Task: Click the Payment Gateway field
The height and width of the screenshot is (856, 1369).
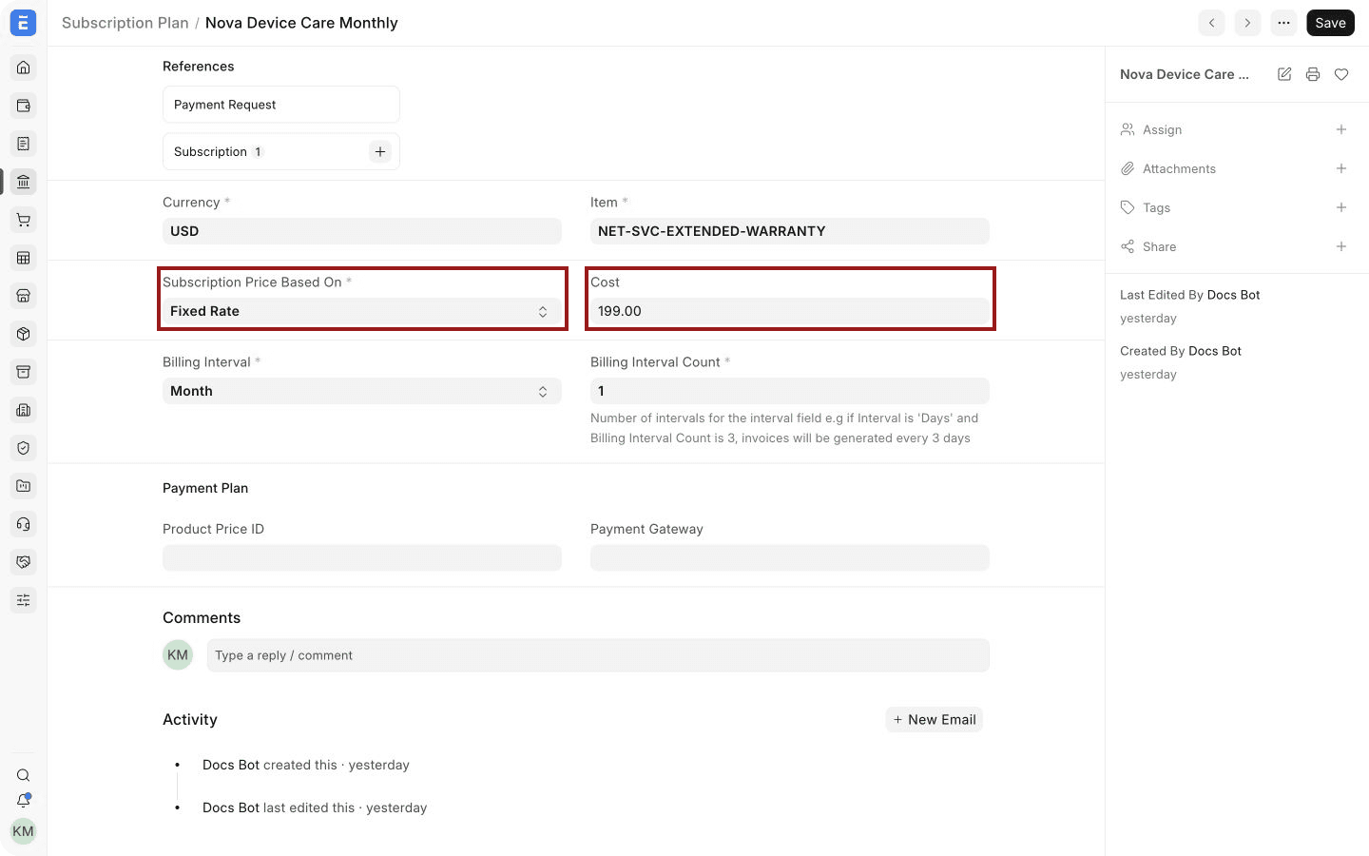Action: pyautogui.click(x=790, y=558)
